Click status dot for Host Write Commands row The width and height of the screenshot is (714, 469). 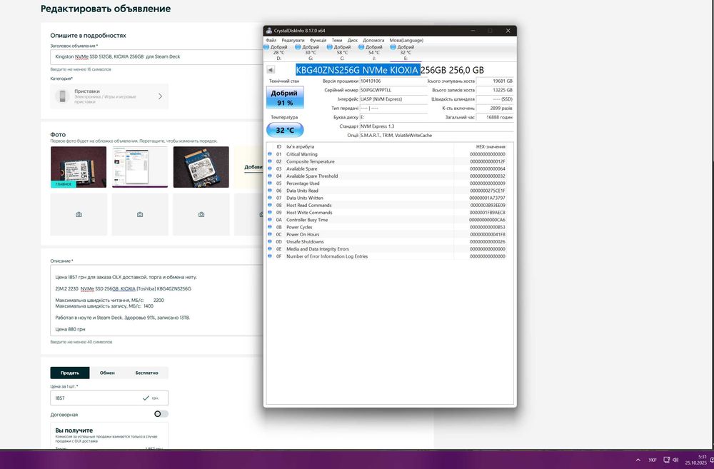pos(270,212)
